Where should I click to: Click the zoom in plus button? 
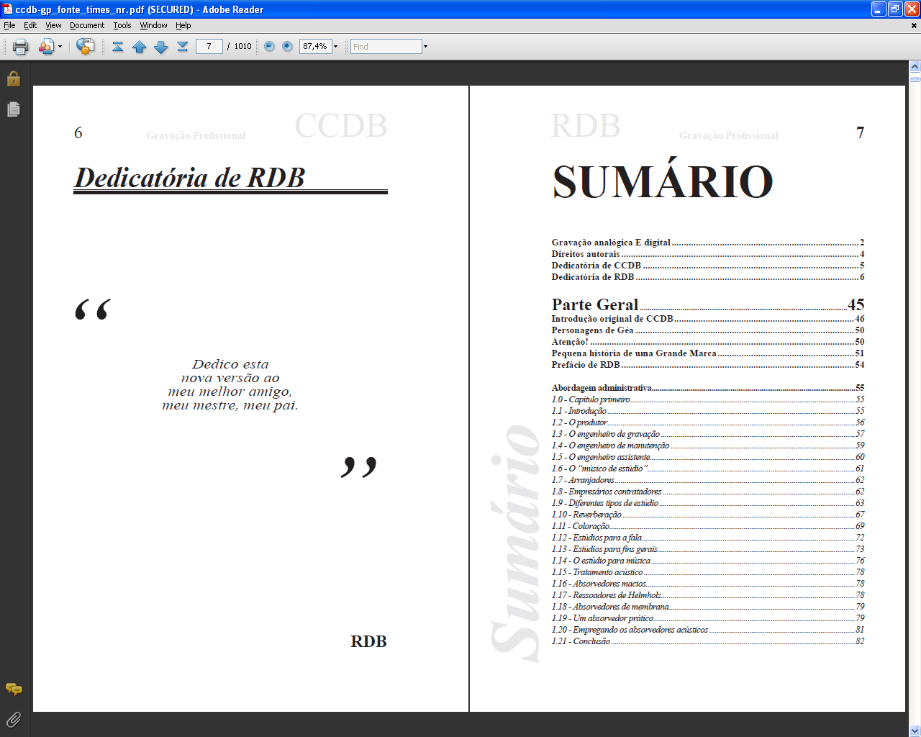tap(287, 47)
